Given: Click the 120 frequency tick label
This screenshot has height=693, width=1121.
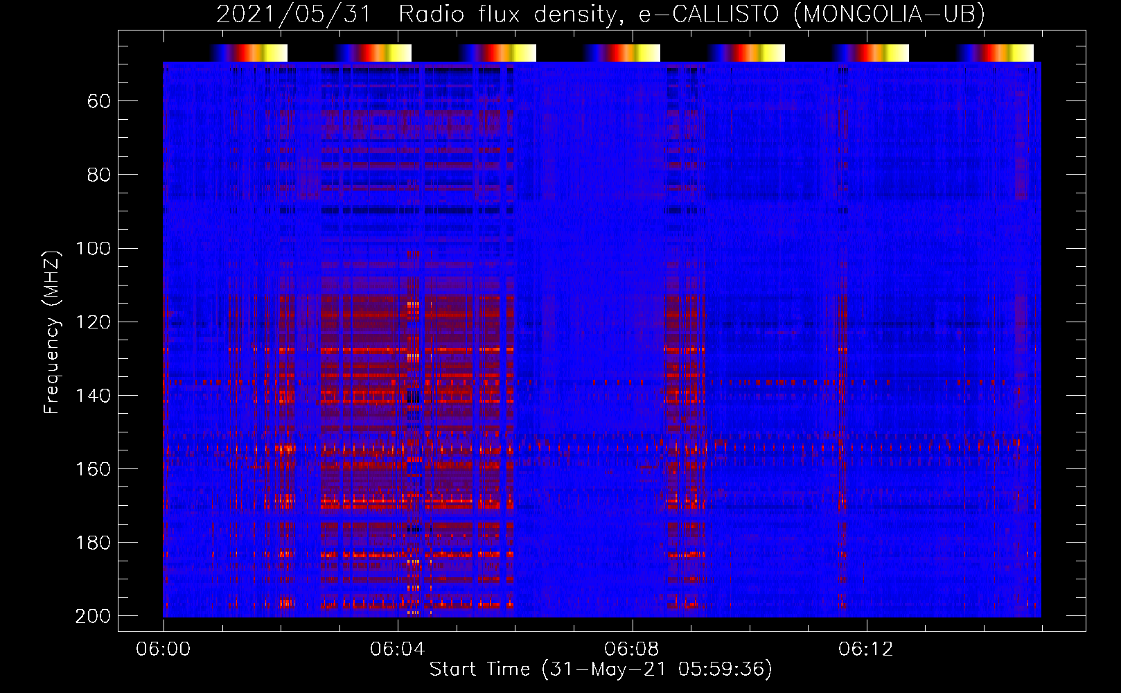Looking at the screenshot, I should click(x=93, y=322).
